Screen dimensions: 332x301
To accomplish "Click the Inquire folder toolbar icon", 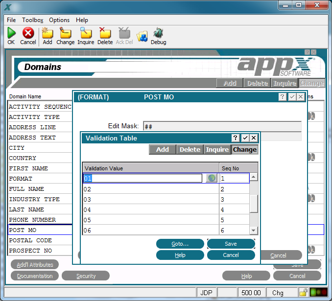I will click(86, 33).
